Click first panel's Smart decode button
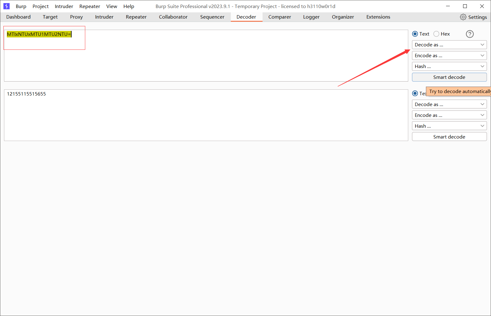Viewport: 491px width, 316px height. point(449,77)
